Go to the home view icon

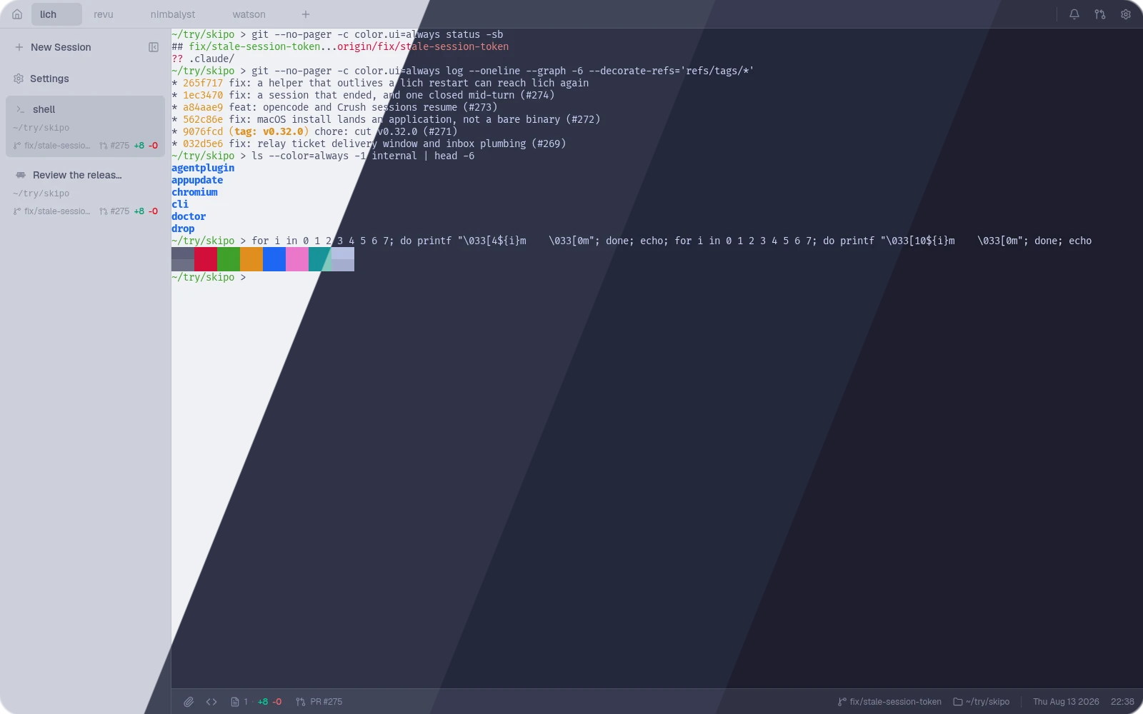tap(17, 14)
